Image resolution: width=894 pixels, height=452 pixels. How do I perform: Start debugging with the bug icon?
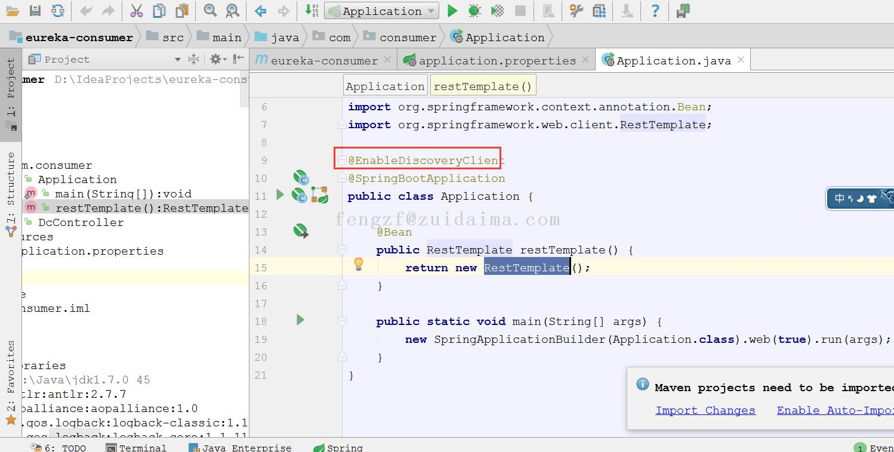coord(474,11)
